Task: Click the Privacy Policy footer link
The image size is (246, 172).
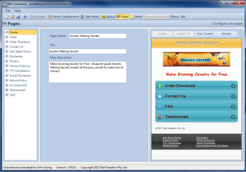Action: tap(170, 140)
